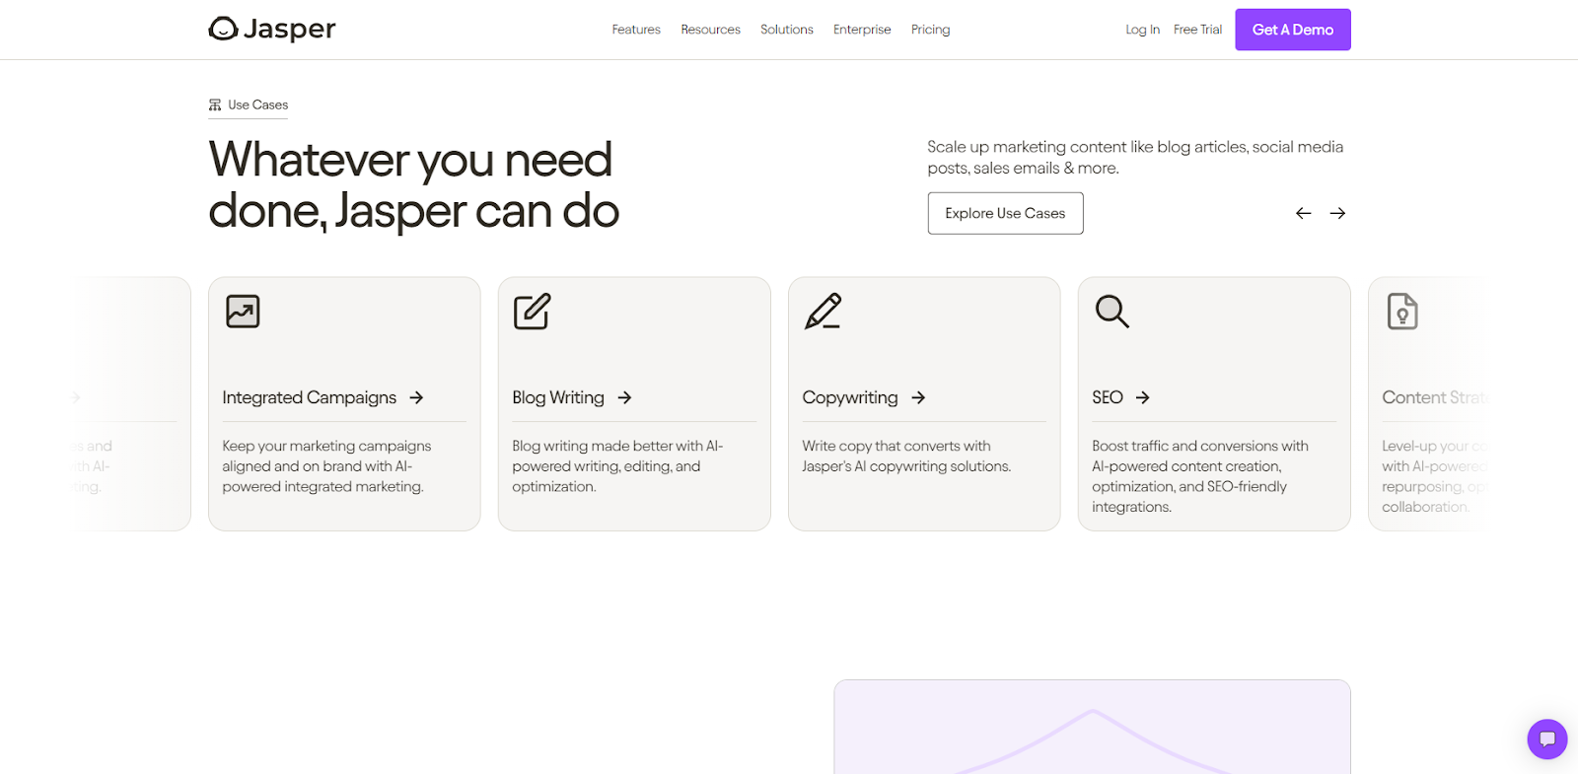Click the Integrated Campaigns chart icon
1578x774 pixels.
tap(243, 312)
